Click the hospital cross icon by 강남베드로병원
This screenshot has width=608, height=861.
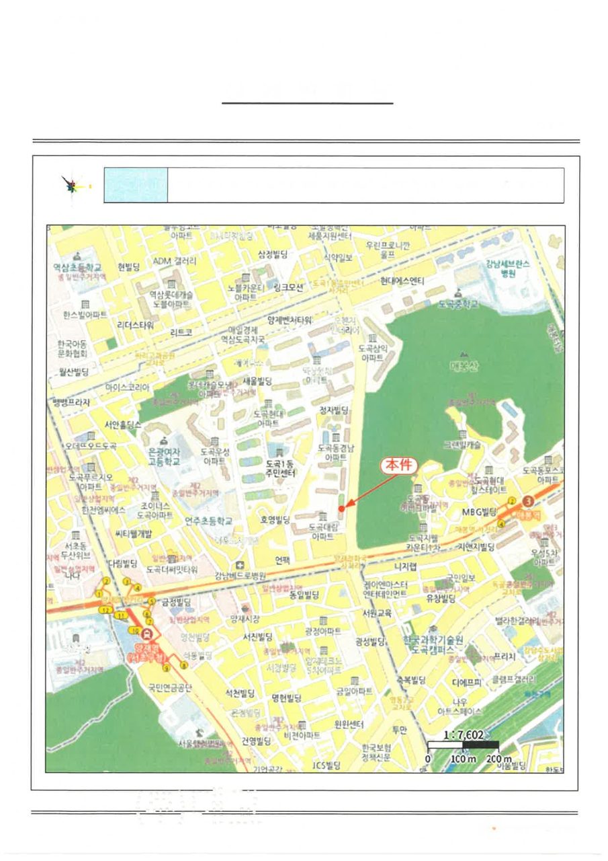[x=240, y=564]
